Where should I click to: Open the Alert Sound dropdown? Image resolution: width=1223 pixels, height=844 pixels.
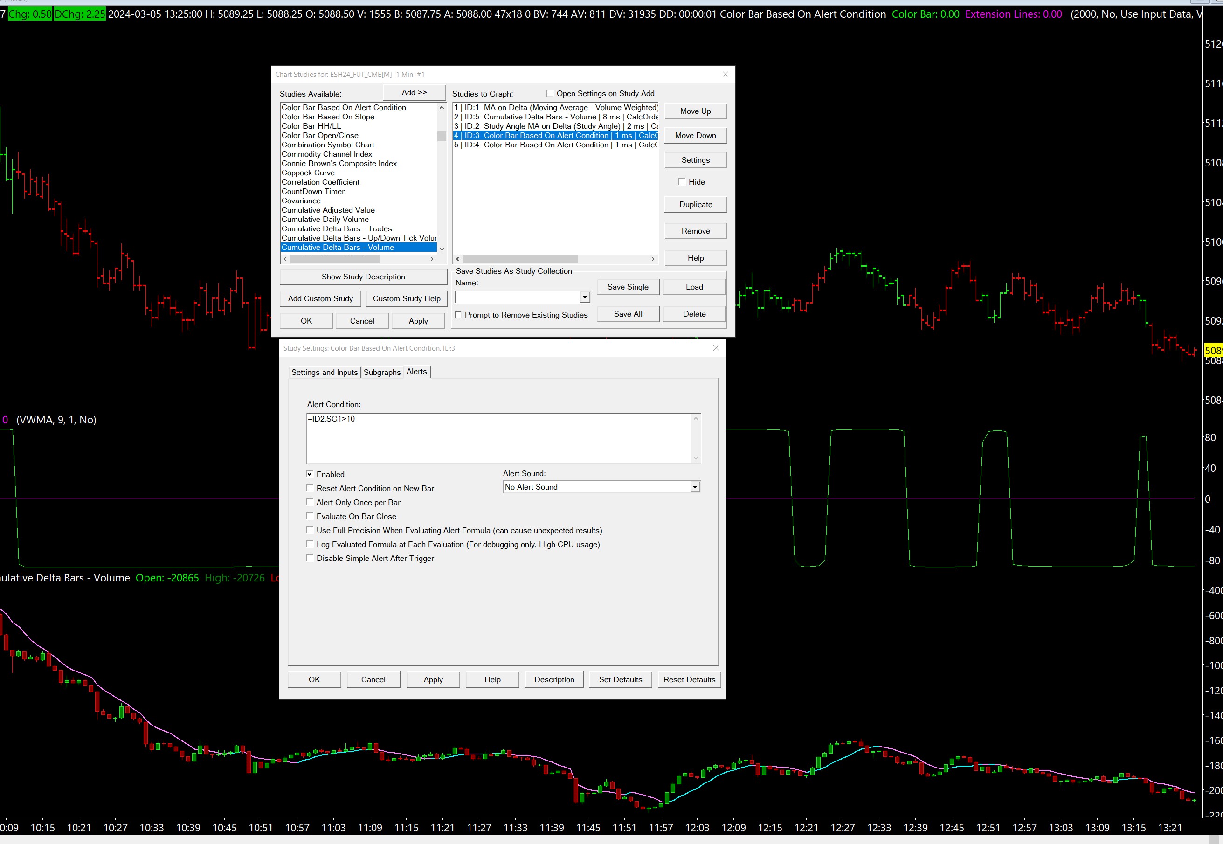point(694,487)
